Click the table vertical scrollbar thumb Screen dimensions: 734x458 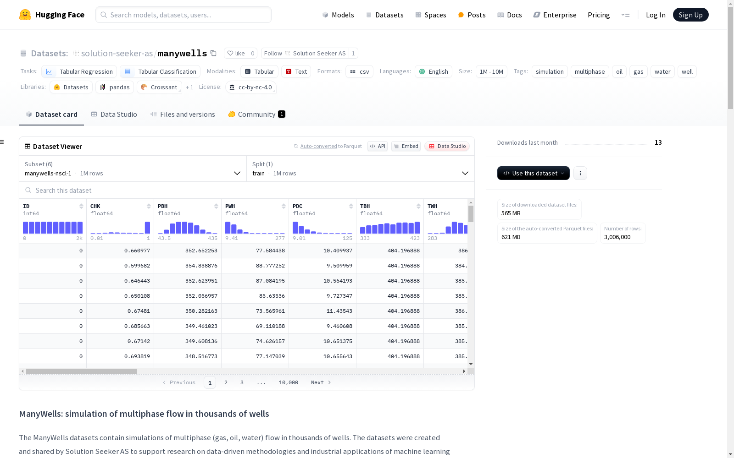tap(471, 214)
